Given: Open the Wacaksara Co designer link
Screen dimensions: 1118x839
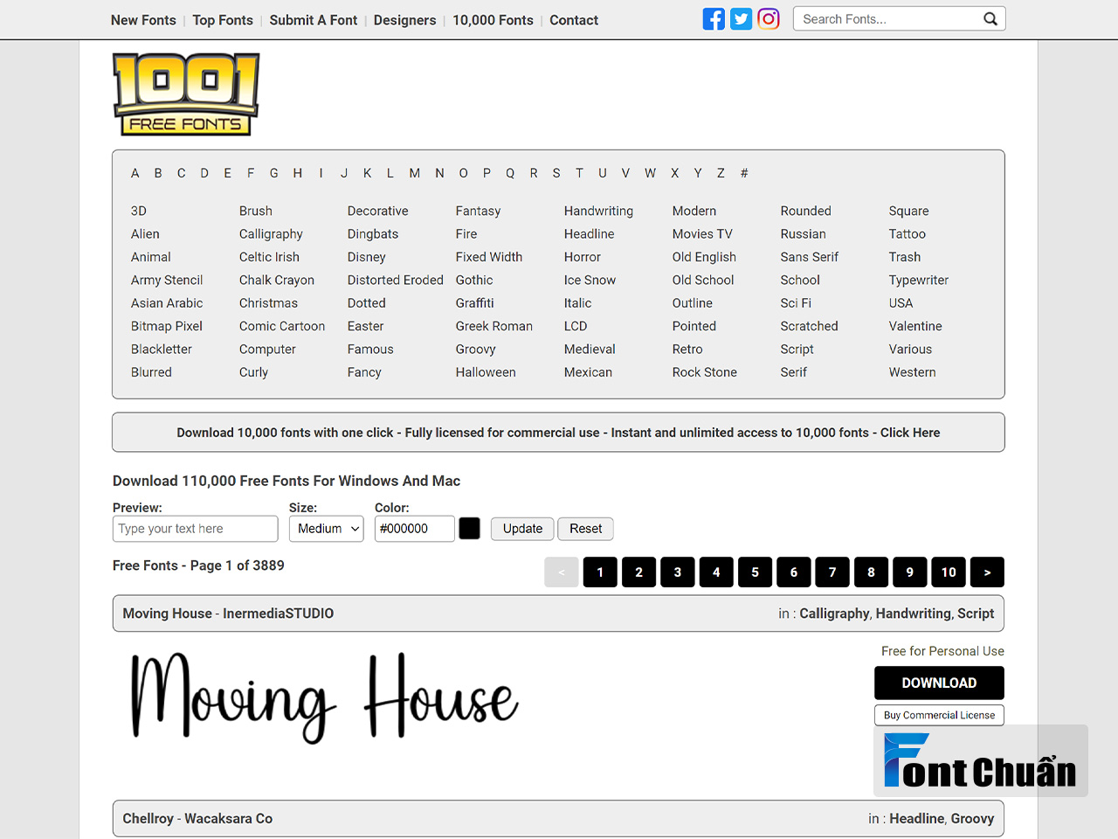Looking at the screenshot, I should pyautogui.click(x=229, y=819).
